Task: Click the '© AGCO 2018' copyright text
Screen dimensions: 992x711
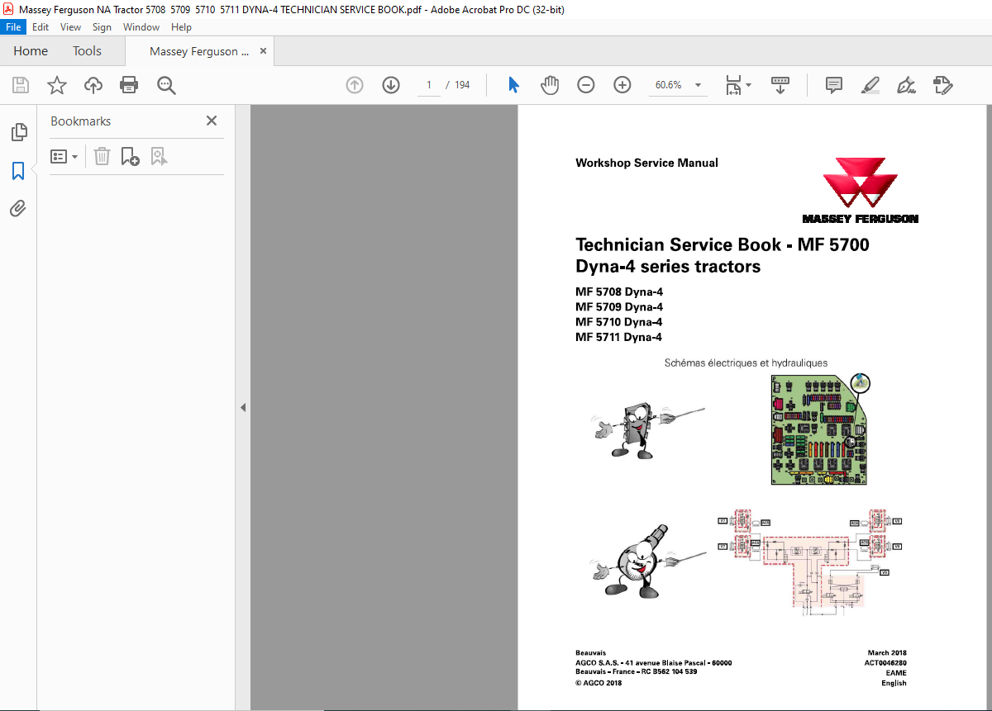Action: (x=599, y=683)
